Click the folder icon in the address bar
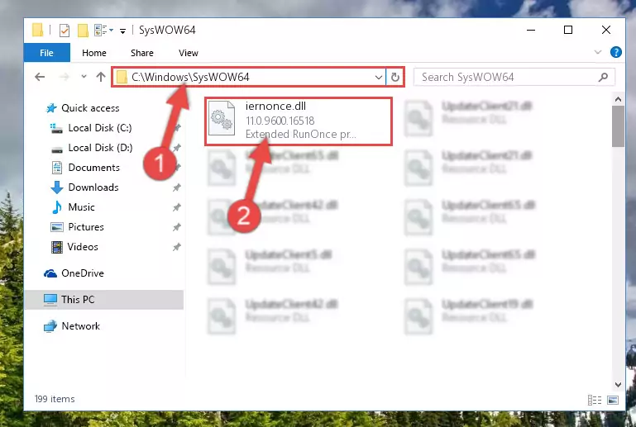The width and height of the screenshot is (636, 427). pos(122,77)
